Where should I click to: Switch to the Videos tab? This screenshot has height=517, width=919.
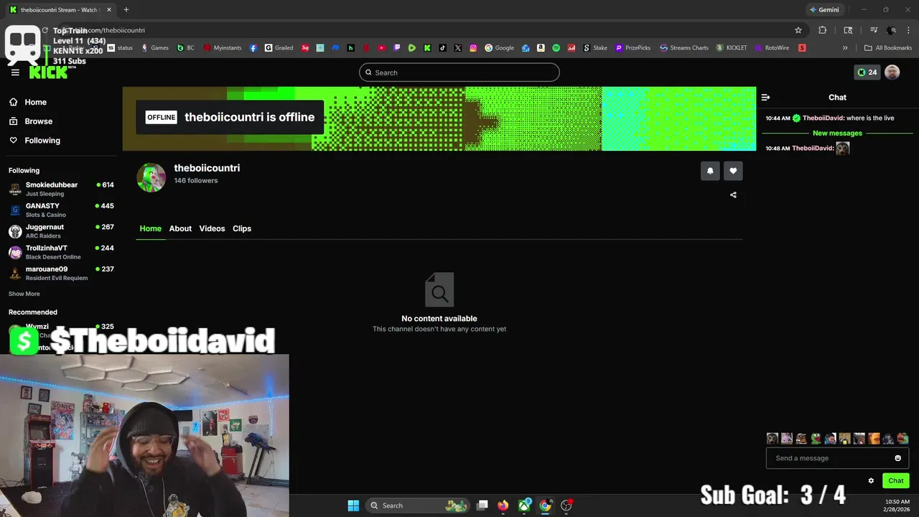(x=212, y=228)
